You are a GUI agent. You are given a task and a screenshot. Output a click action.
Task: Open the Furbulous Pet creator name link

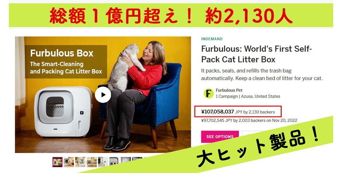(x=229, y=90)
